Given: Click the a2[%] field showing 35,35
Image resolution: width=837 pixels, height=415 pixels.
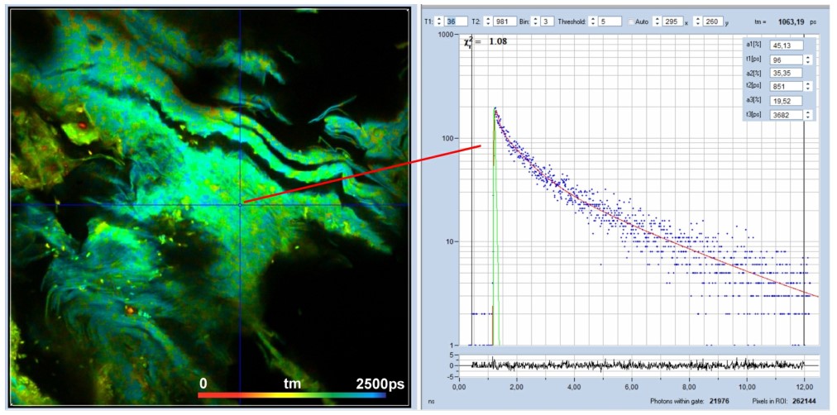Looking at the screenshot, I should [x=786, y=73].
